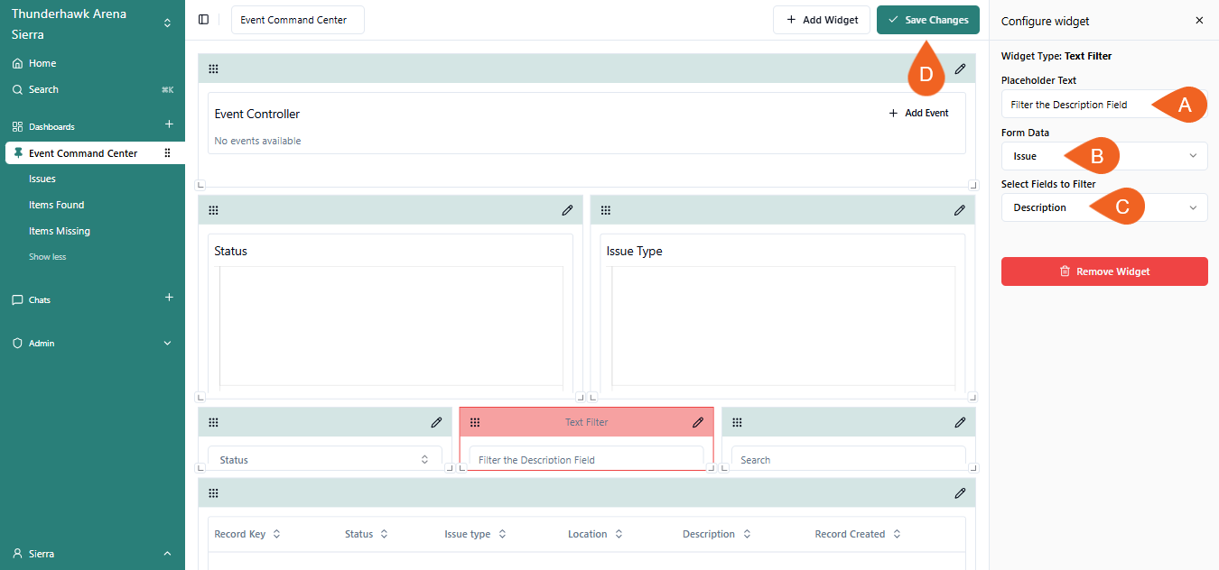Toggle the sidebar panel icon beside the title
The image size is (1219, 570).
(x=203, y=18)
